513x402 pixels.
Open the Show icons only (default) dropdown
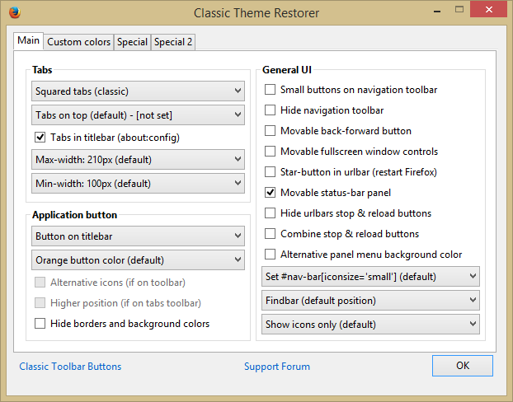370,325
